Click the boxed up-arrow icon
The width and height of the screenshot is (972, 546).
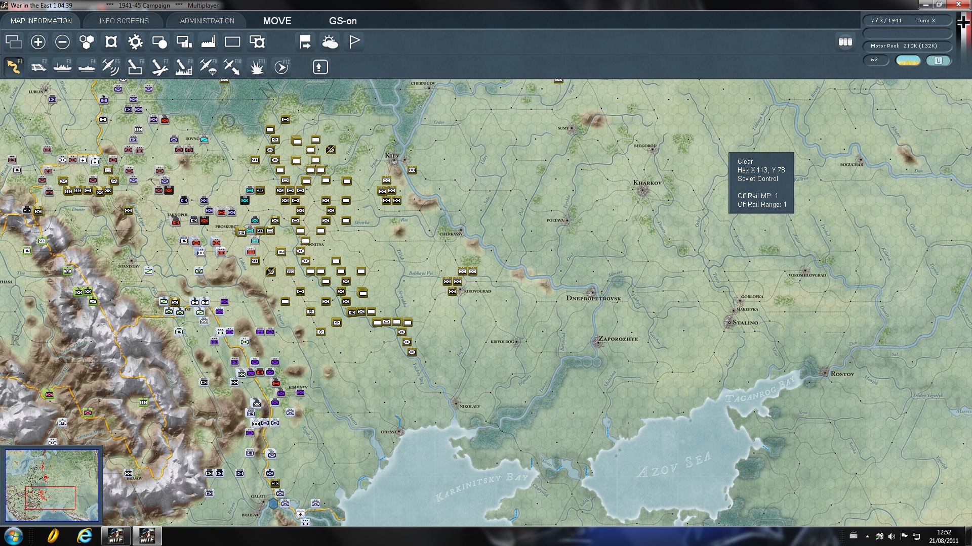pyautogui.click(x=320, y=67)
